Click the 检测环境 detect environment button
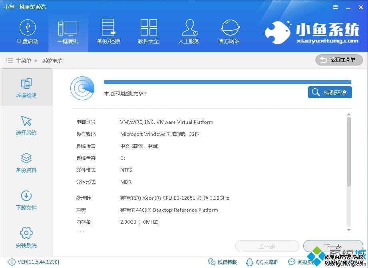Screen dimensions: 368x268 (330, 92)
